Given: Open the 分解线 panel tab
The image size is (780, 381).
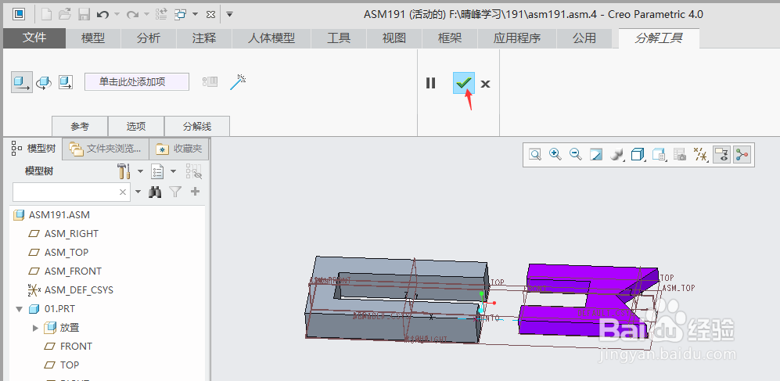Looking at the screenshot, I should (197, 126).
